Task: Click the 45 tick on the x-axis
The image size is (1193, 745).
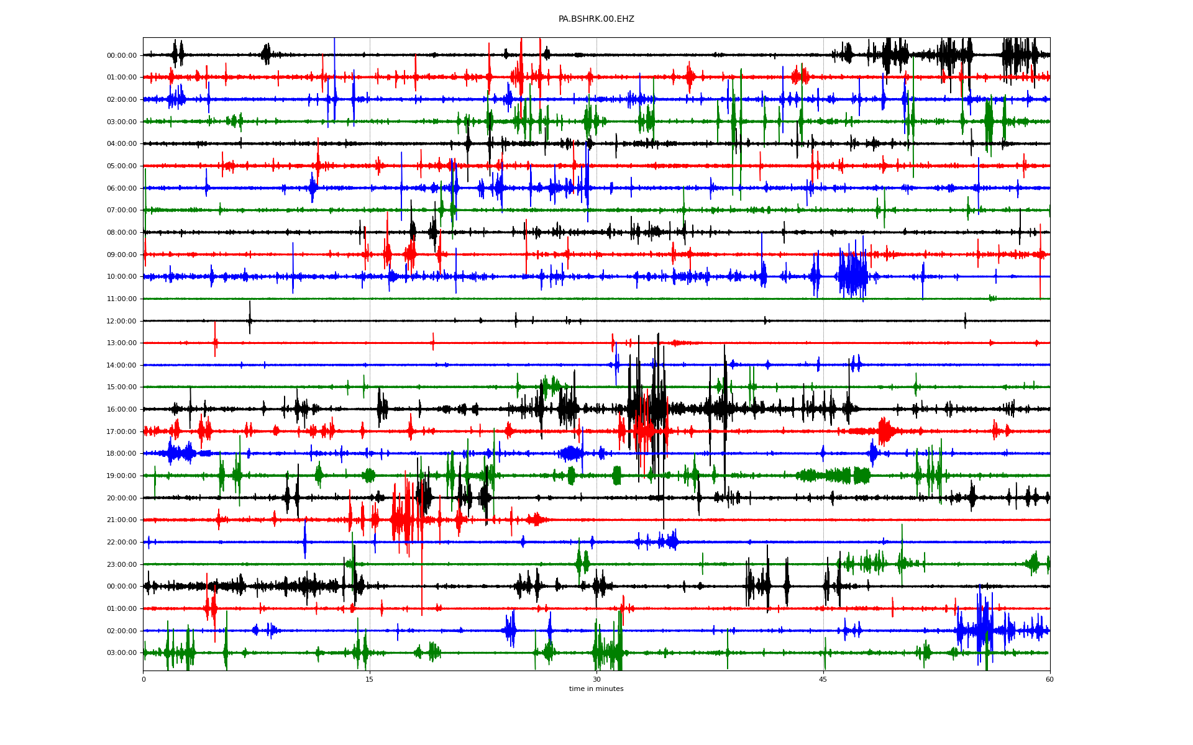Action: 823,679
